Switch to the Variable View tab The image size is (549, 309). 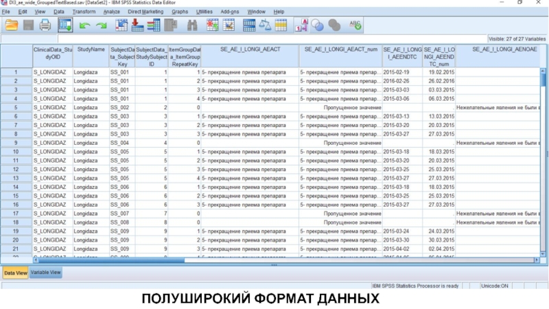point(45,272)
